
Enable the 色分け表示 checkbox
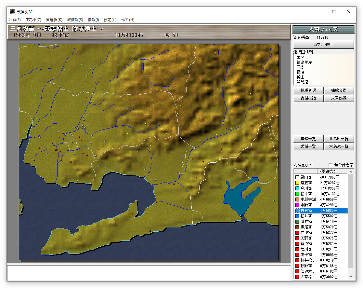coord(331,165)
